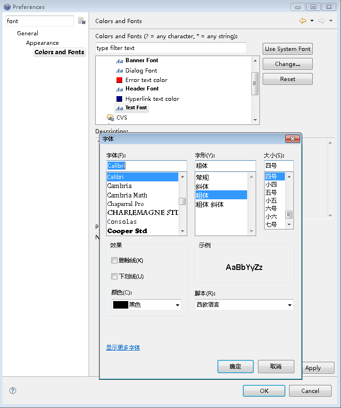The height and width of the screenshot is (408, 341).
Task: Open the 脚本(R) script dropdown
Action: tap(244, 305)
